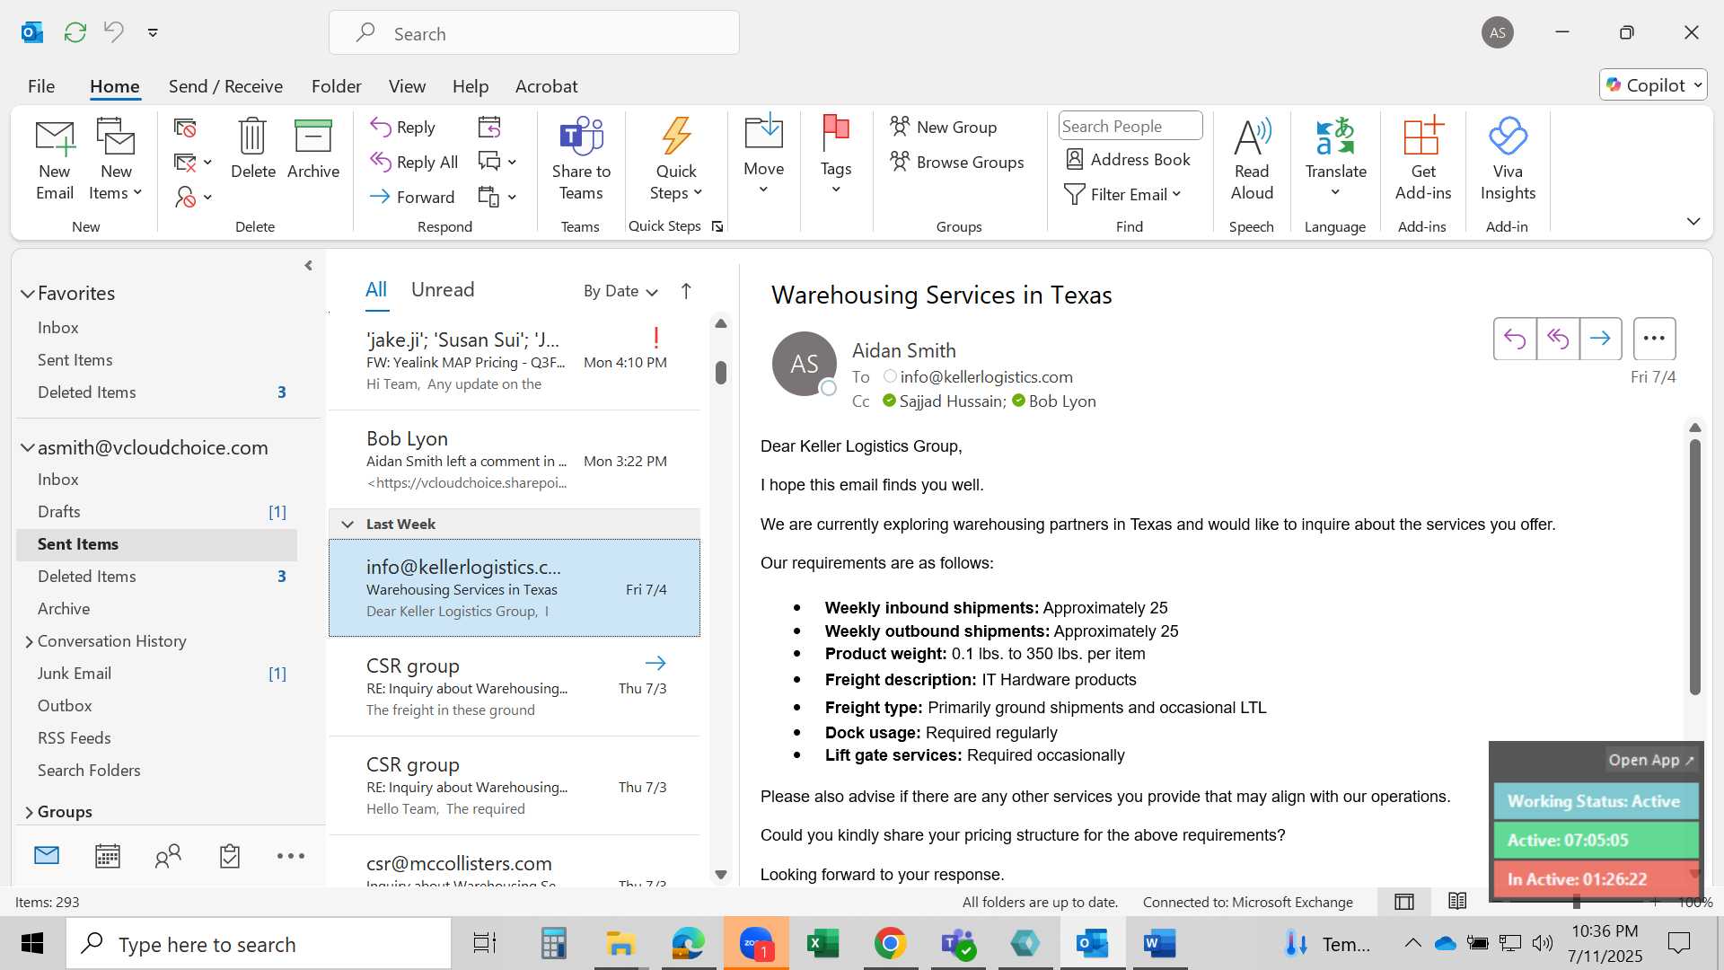Click the Reply with Meeting icon
This screenshot has height=970, width=1724.
coord(489,128)
